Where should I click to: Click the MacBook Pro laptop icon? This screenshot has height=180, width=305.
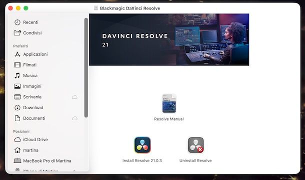[17, 161]
